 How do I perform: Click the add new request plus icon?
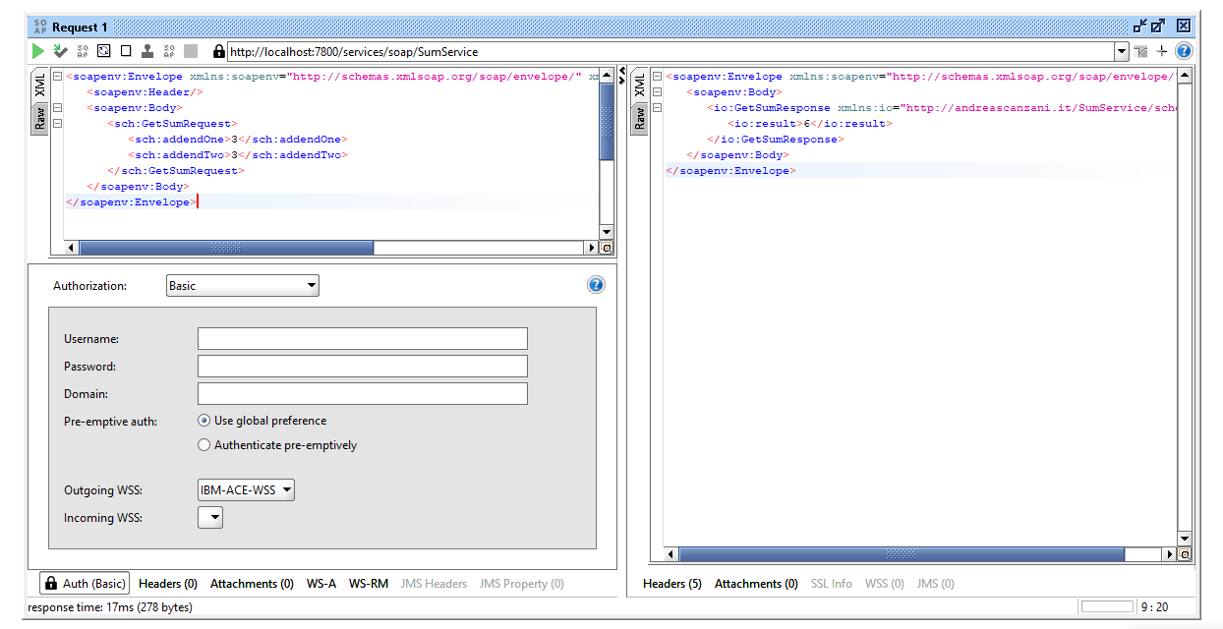tap(1161, 51)
